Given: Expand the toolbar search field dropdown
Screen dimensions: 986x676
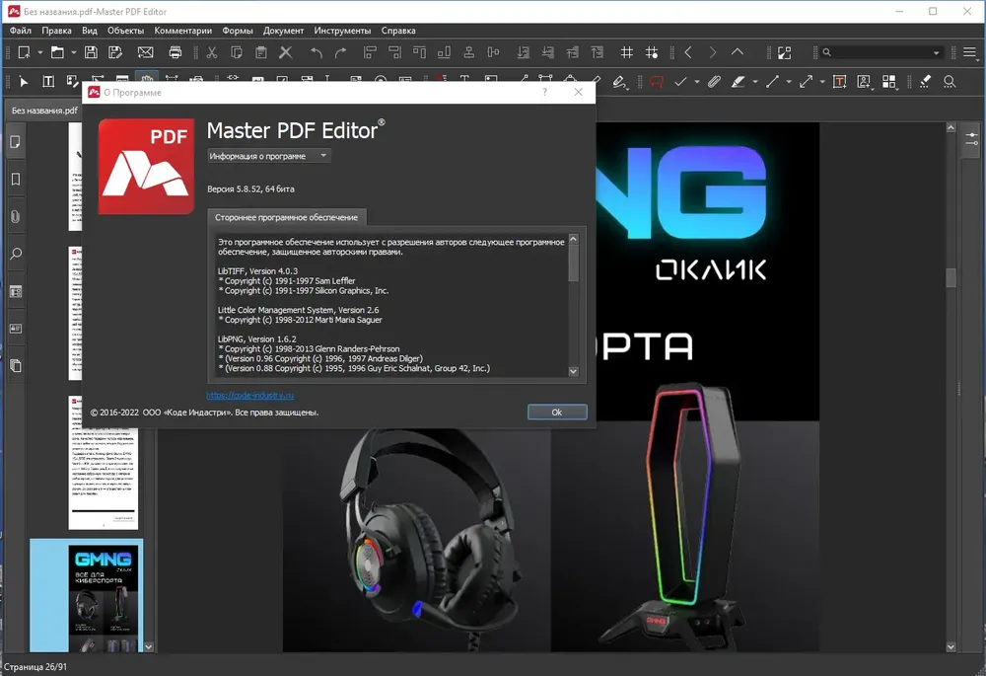Looking at the screenshot, I should pos(936,53).
